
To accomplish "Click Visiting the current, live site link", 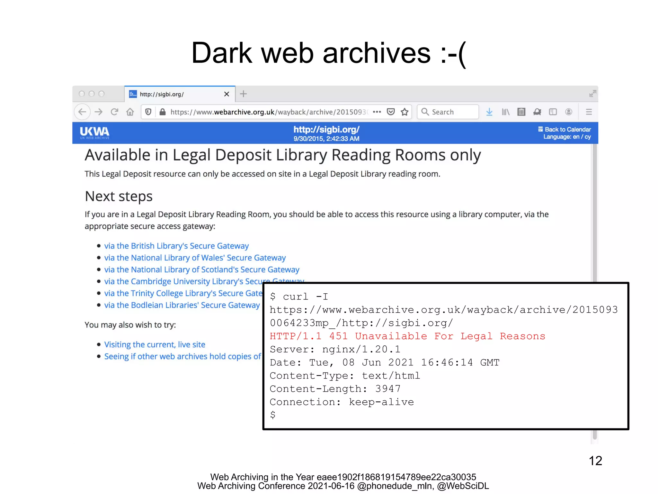I will [x=155, y=344].
